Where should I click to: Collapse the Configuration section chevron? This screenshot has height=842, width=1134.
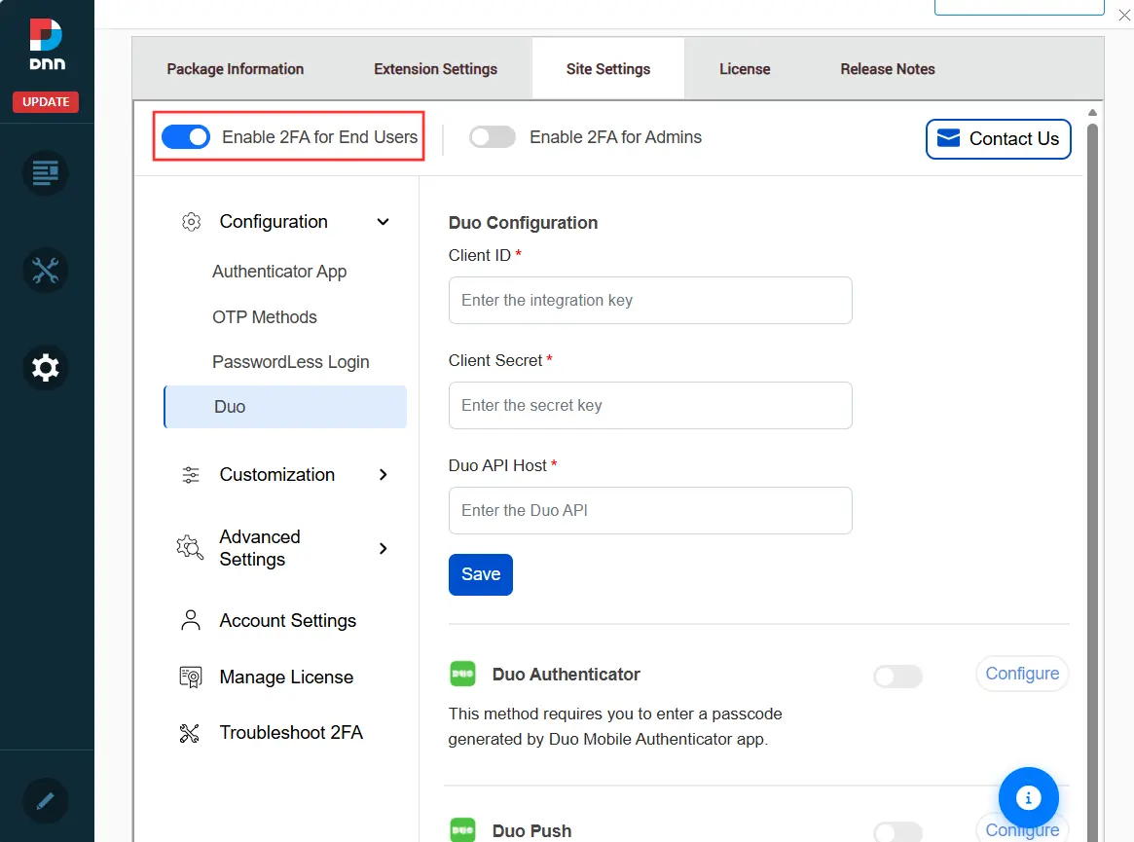(384, 221)
